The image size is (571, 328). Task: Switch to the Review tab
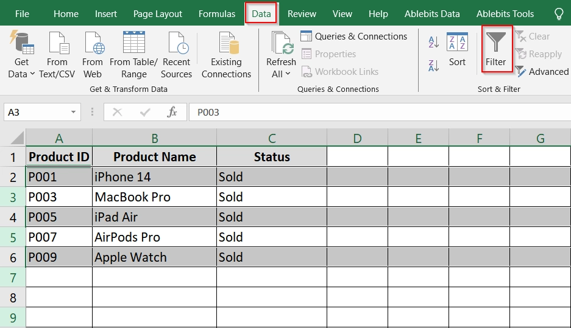(x=302, y=14)
